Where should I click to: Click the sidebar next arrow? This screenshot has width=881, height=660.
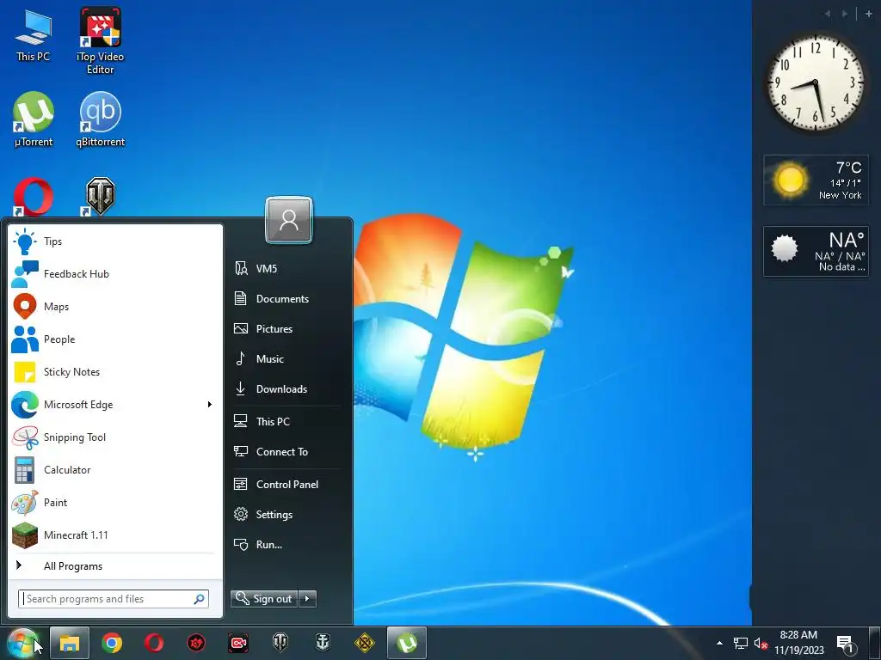[845, 14]
